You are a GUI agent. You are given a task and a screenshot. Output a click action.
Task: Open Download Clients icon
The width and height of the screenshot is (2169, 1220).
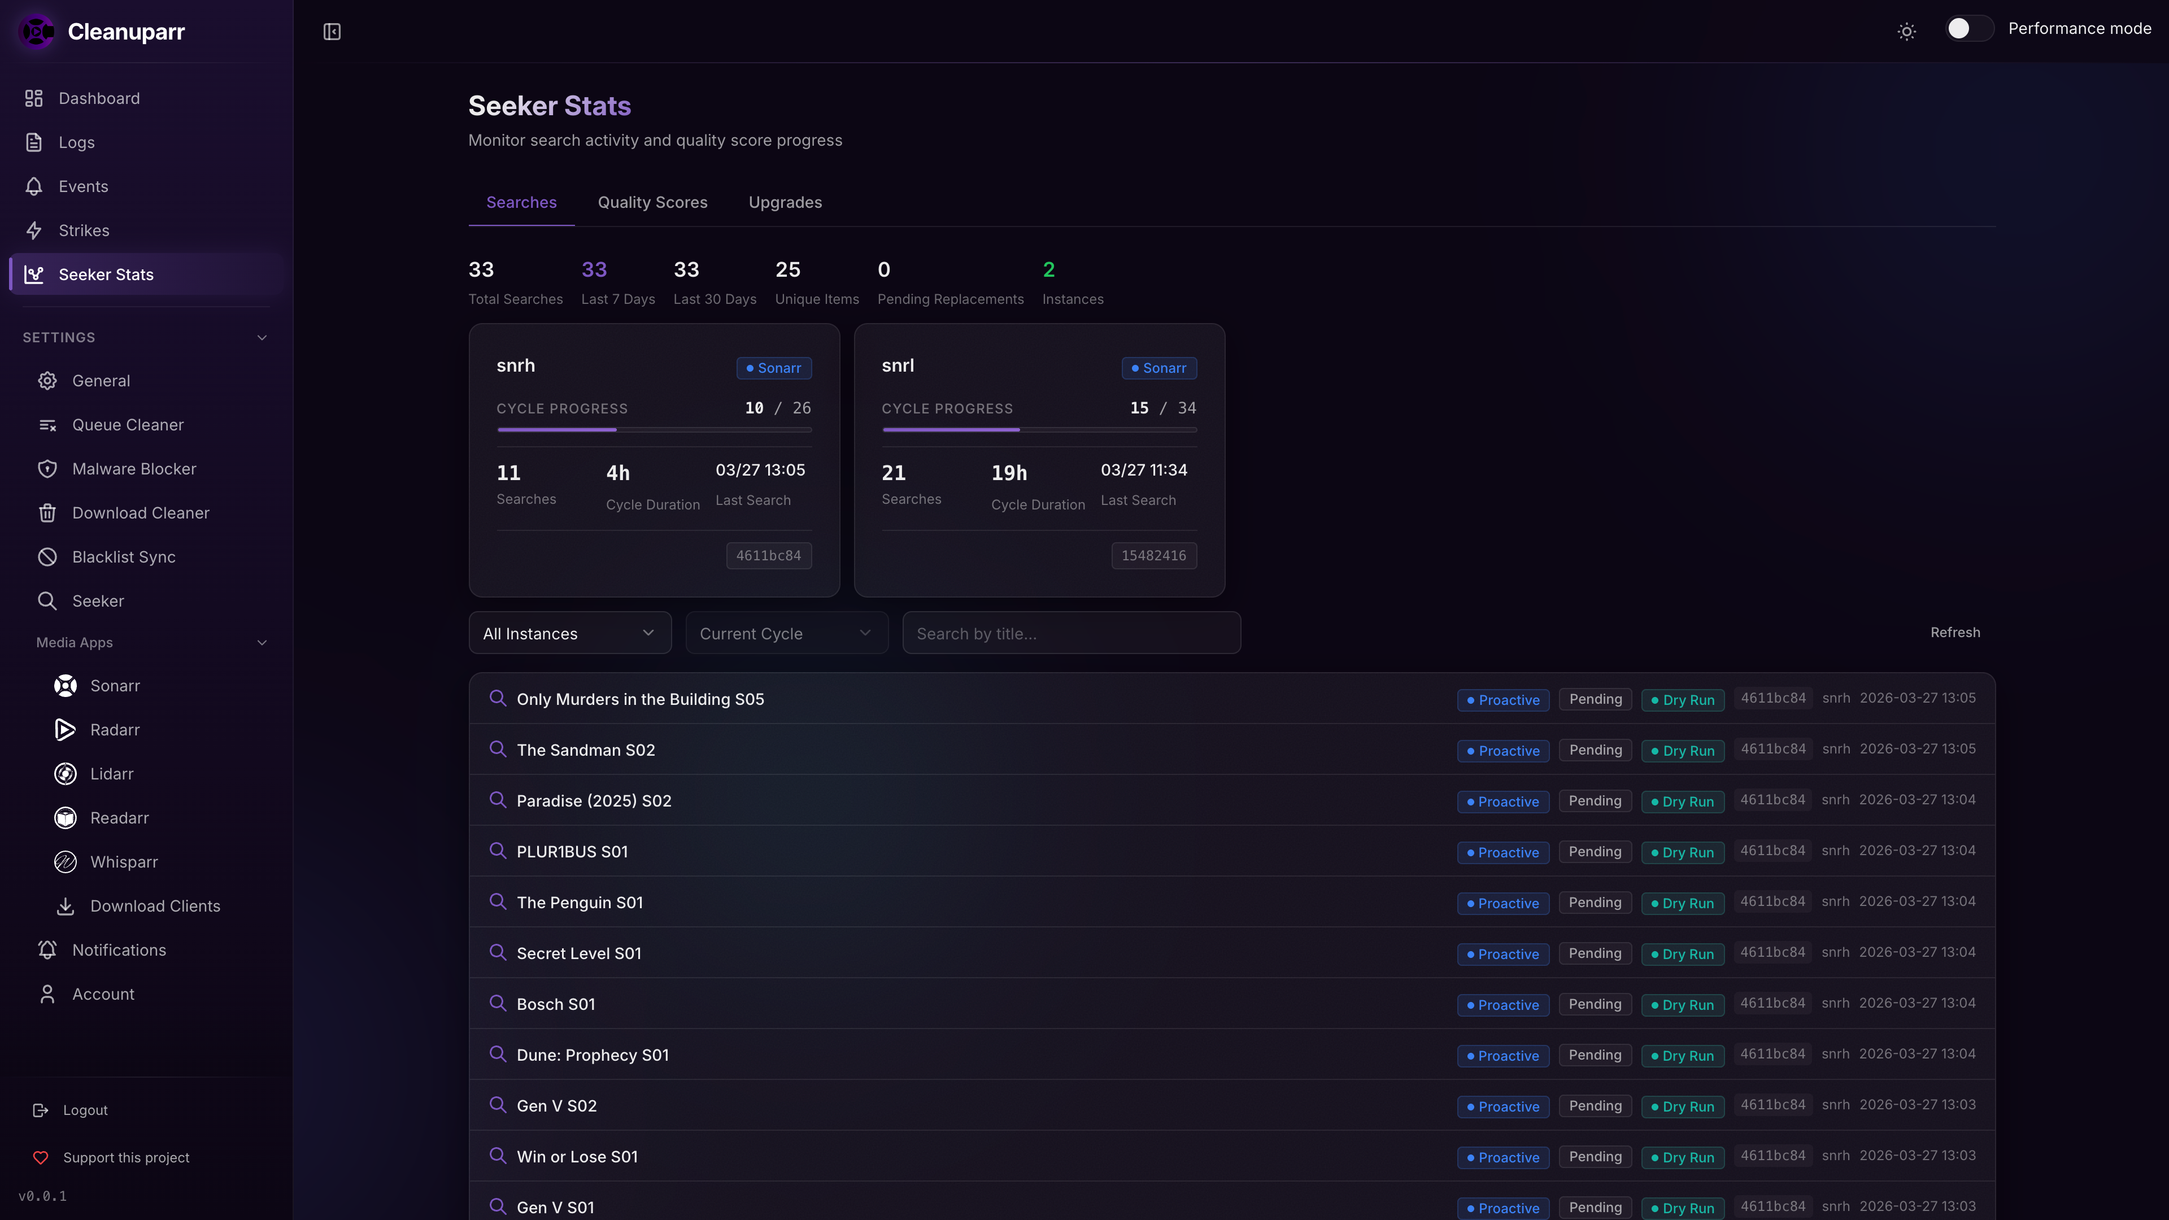click(65, 906)
